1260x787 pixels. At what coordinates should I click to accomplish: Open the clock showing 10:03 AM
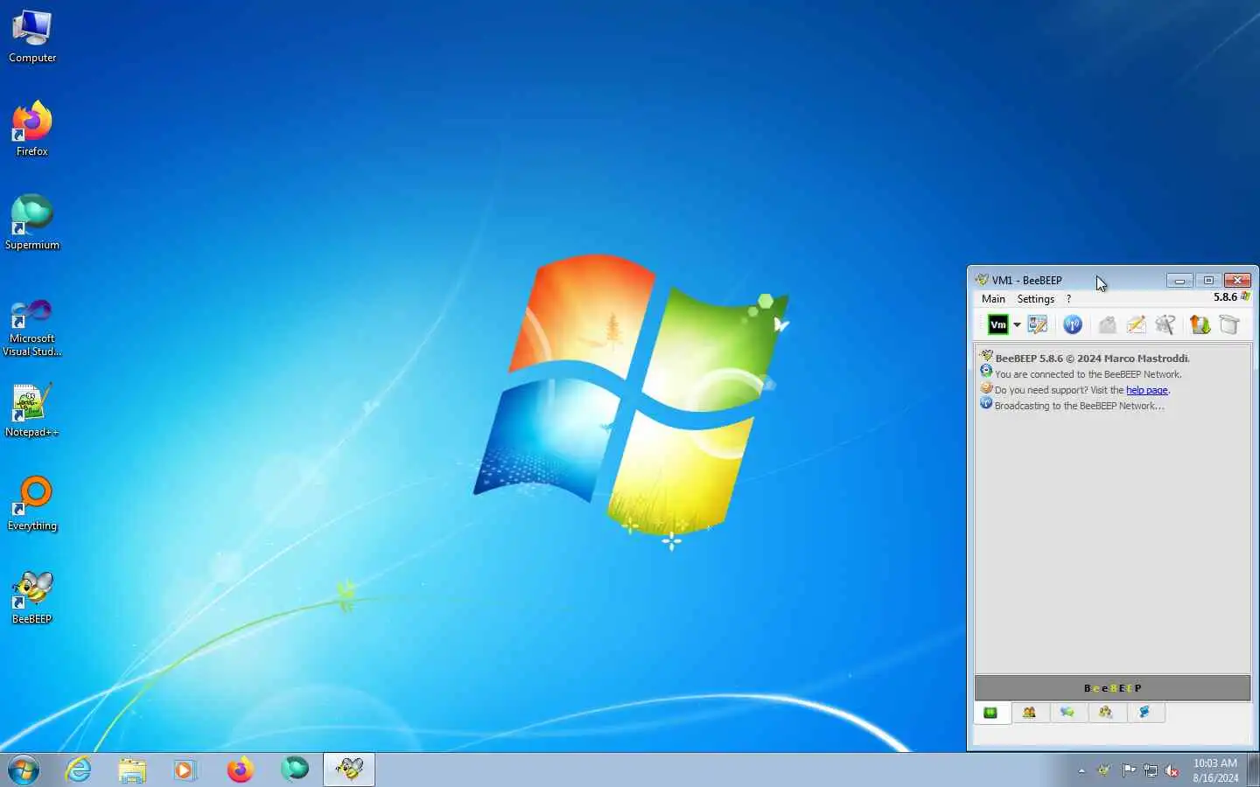1215,770
